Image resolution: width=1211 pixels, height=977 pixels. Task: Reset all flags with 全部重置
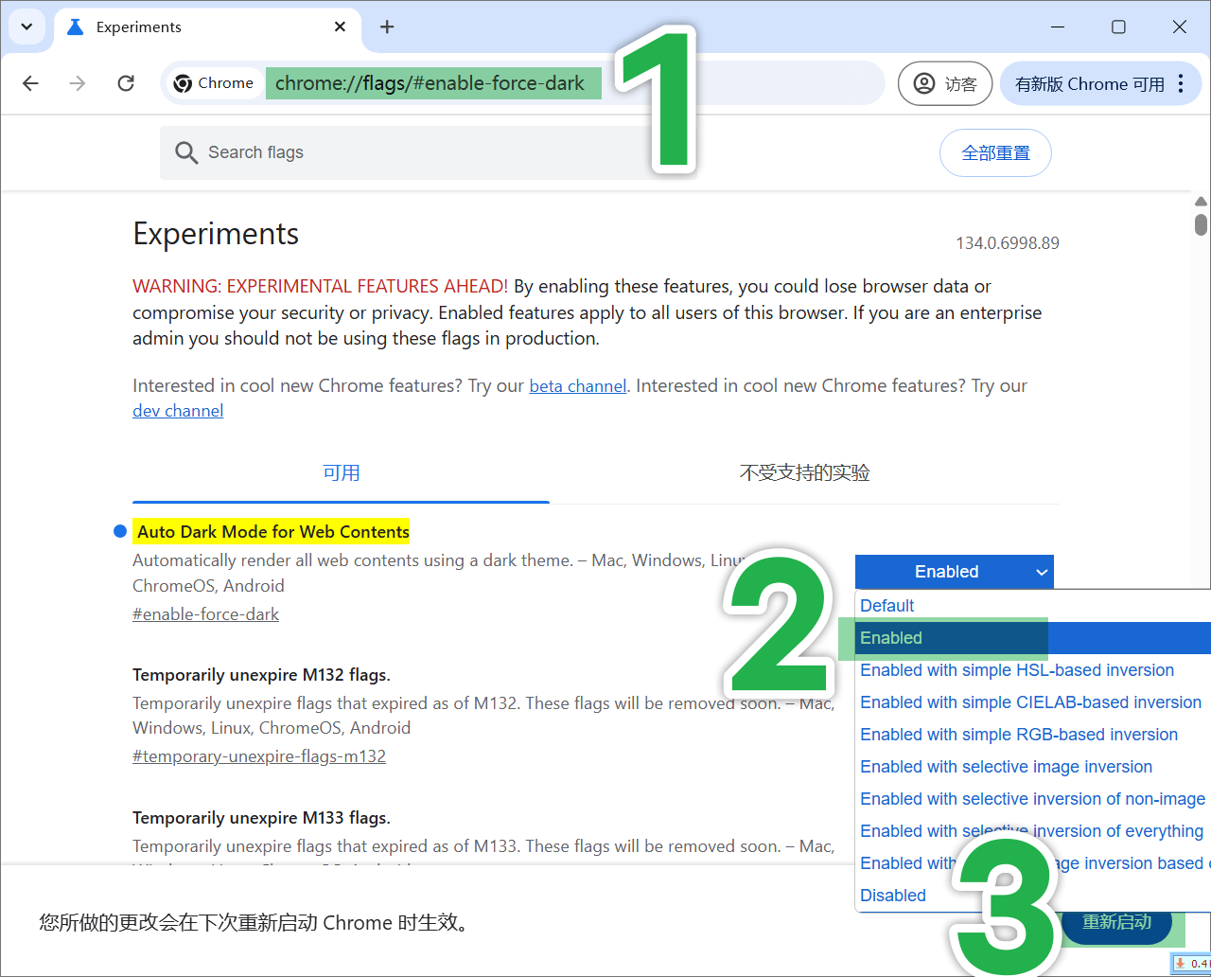point(995,152)
